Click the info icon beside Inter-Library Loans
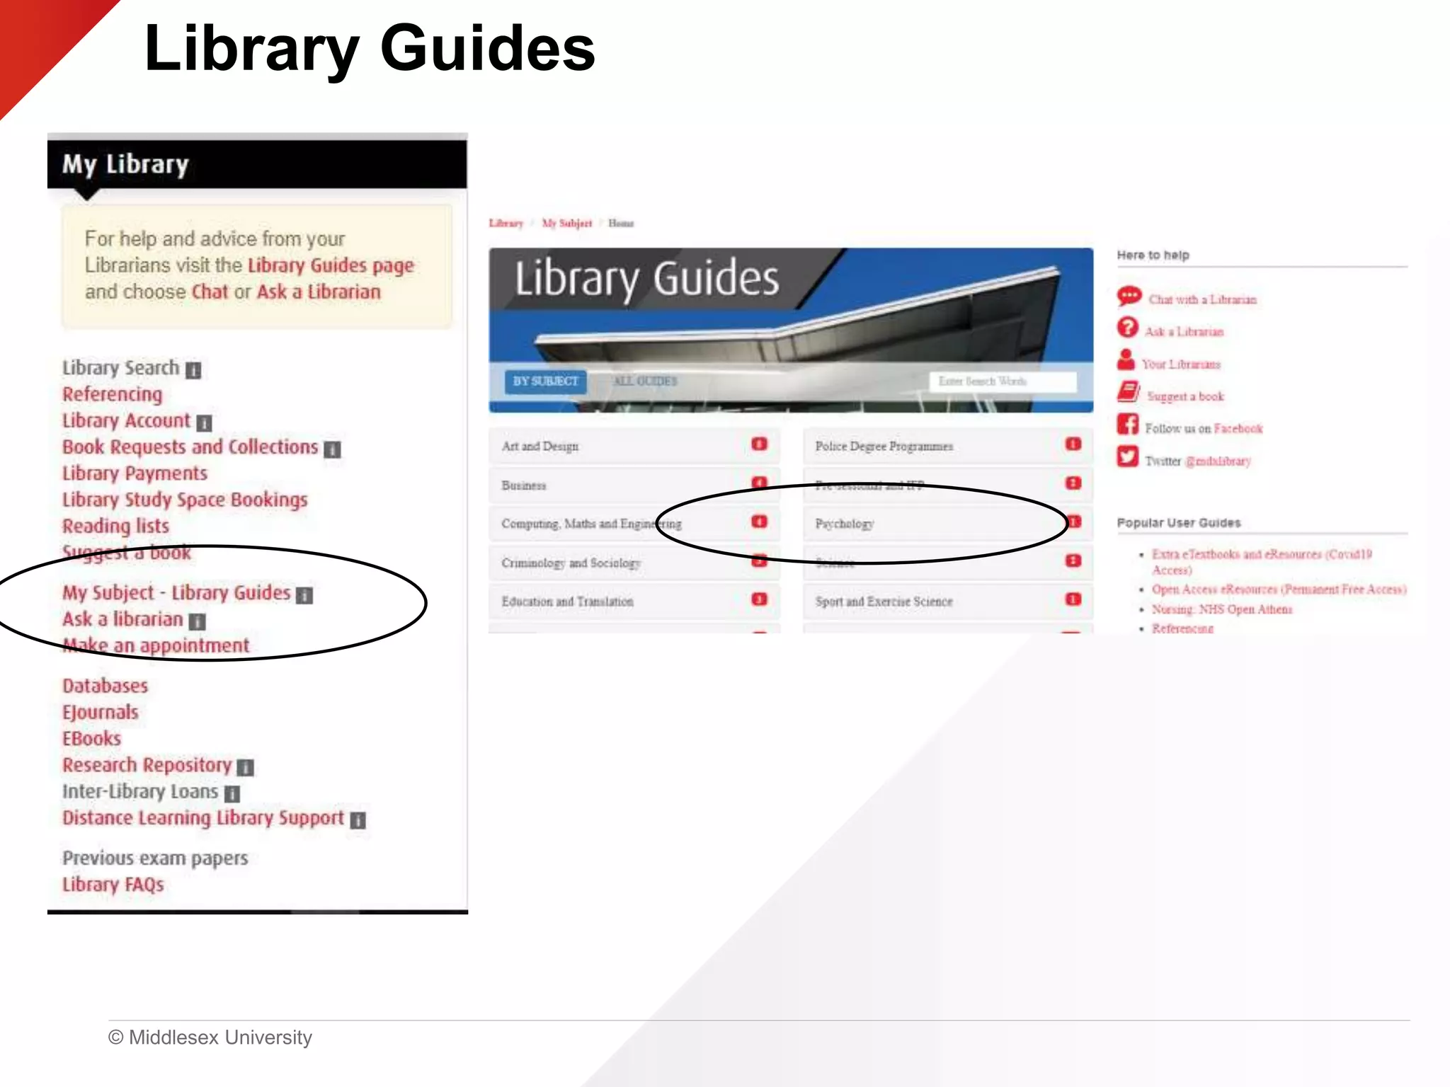 (232, 793)
